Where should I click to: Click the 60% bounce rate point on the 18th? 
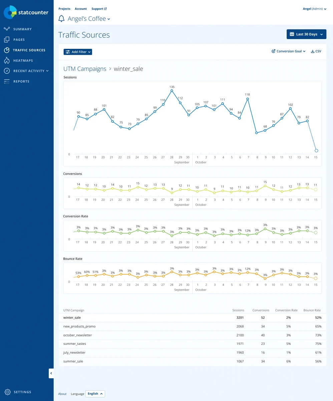[x=87, y=275]
